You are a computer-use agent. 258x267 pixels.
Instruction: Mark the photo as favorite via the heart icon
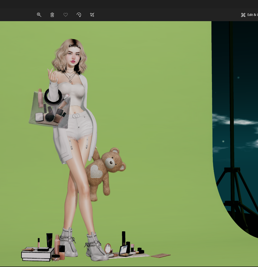pos(66,15)
